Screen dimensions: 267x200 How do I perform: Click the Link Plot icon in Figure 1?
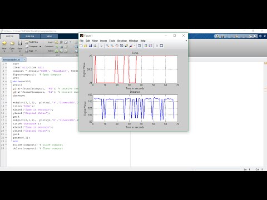[x=140, y=46]
